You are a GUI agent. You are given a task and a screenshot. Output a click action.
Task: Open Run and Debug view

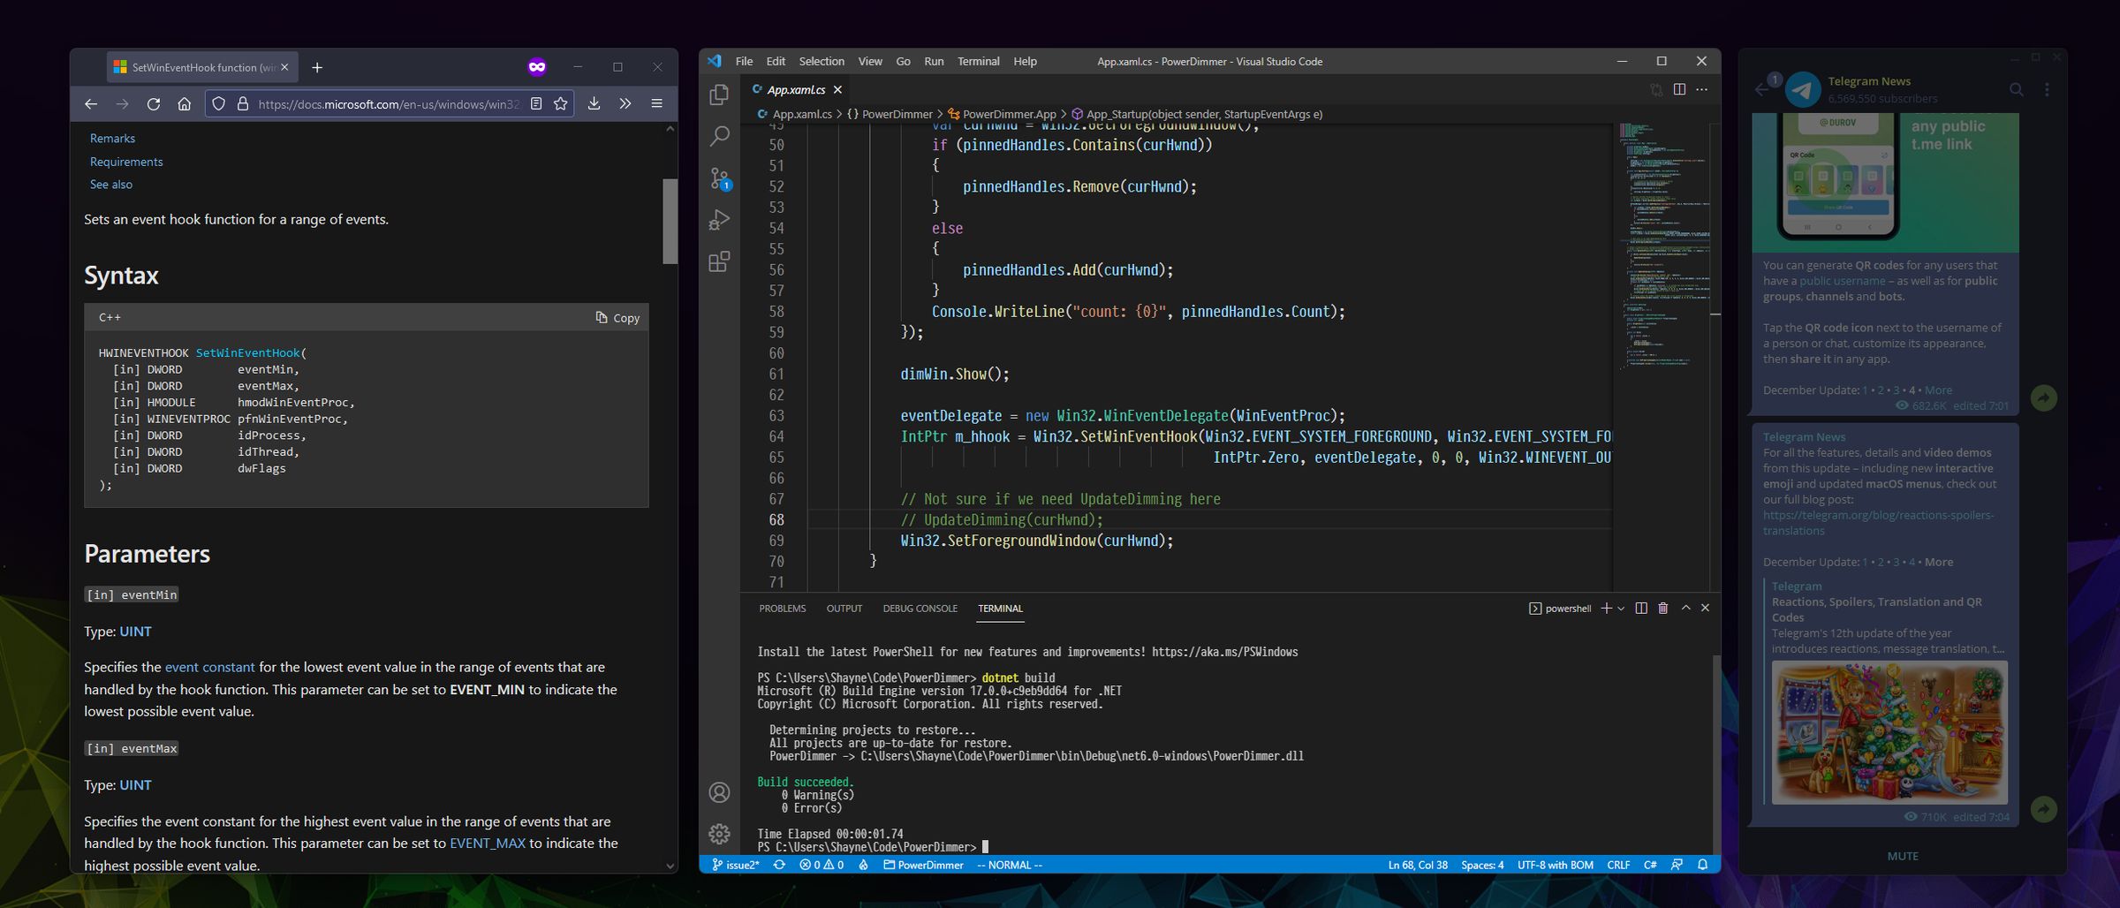720,220
